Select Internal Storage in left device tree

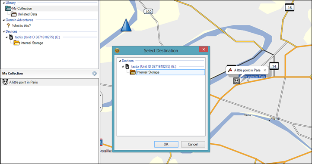tap(32, 43)
